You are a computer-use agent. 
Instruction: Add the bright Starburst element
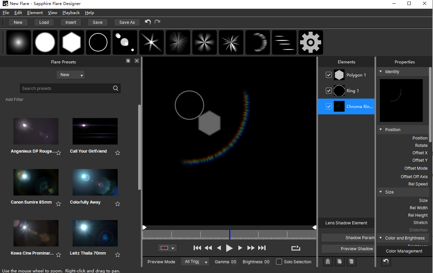(x=231, y=43)
